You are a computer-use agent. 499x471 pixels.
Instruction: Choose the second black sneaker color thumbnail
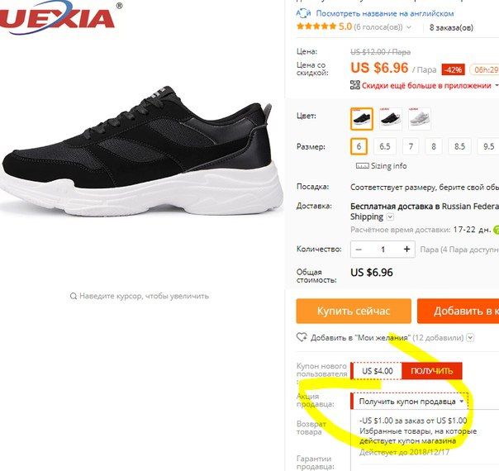coord(391,119)
